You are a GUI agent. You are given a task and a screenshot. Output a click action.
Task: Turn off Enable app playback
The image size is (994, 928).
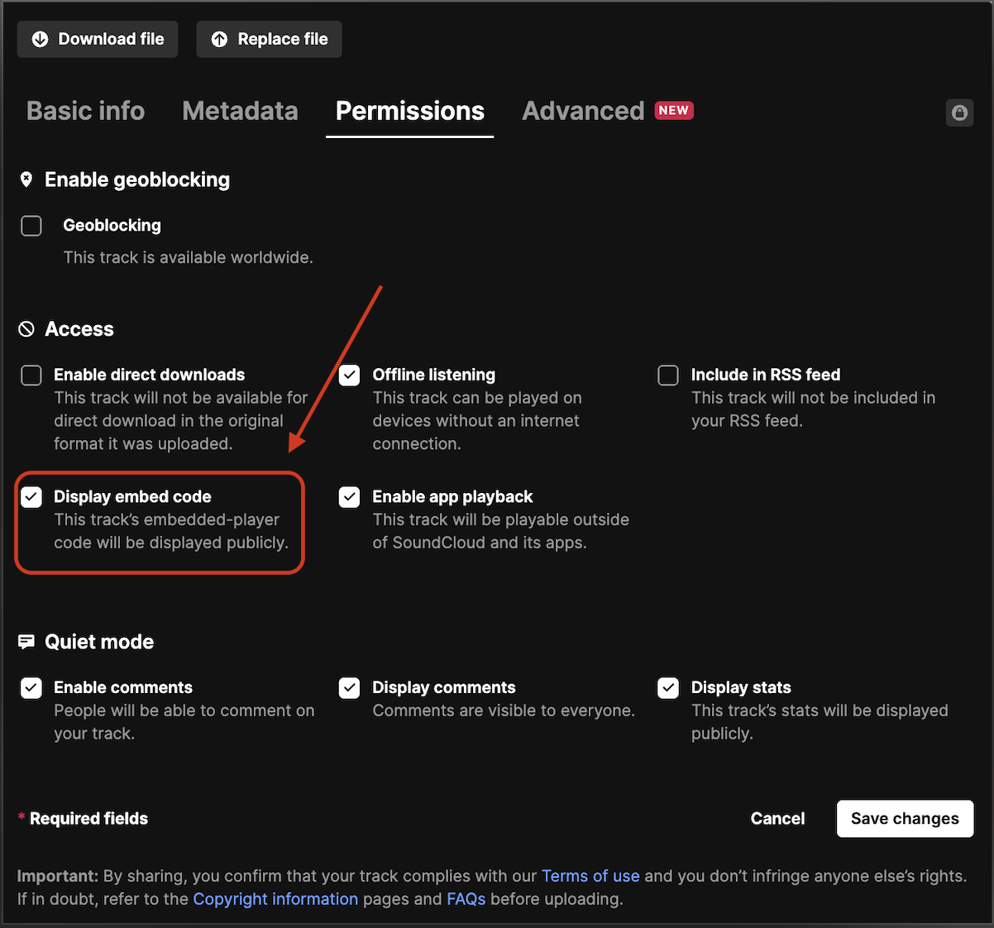pos(350,497)
